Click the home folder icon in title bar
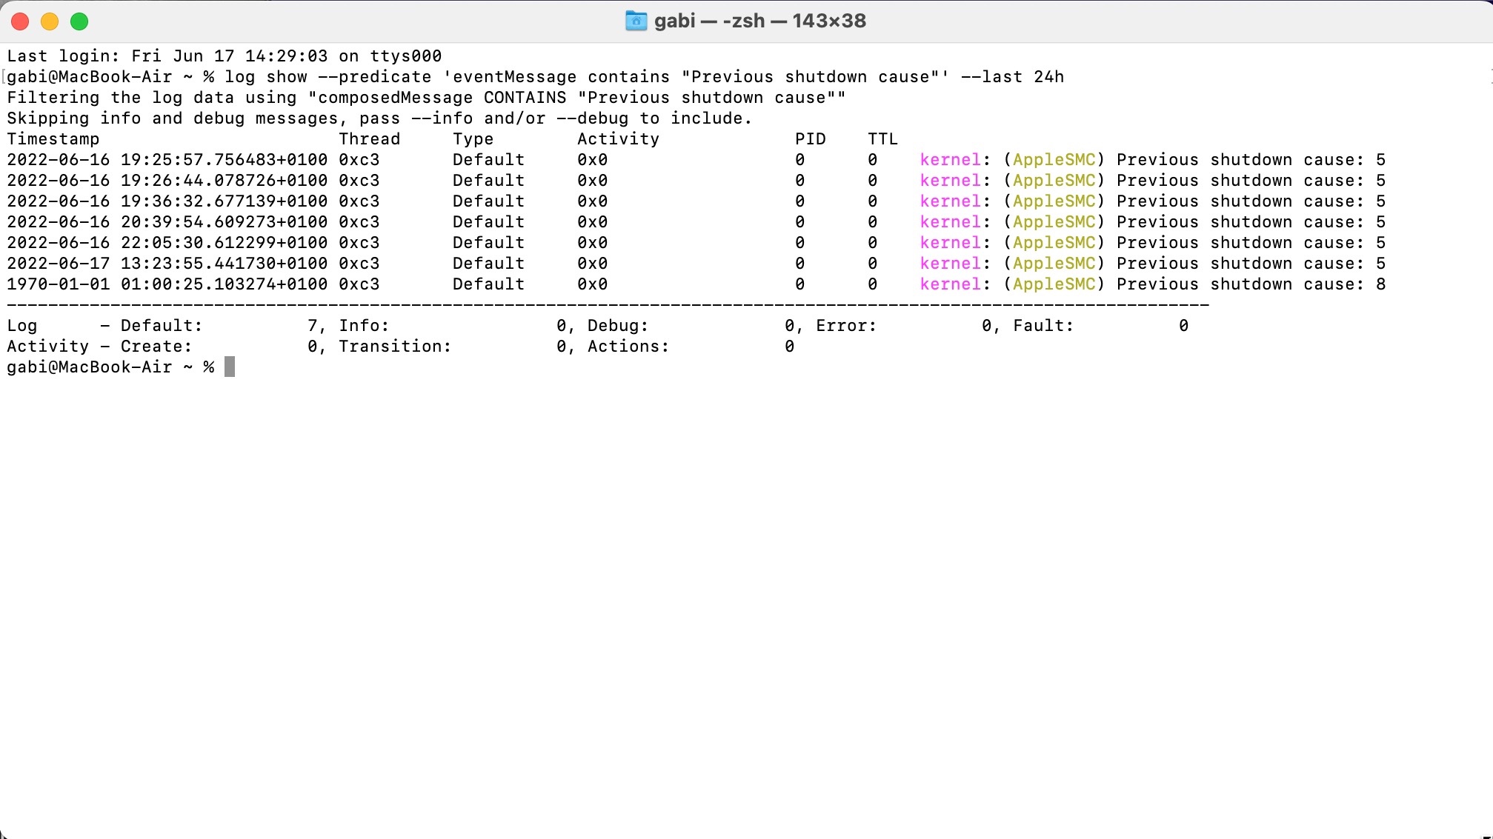This screenshot has width=1493, height=839. tap(636, 21)
